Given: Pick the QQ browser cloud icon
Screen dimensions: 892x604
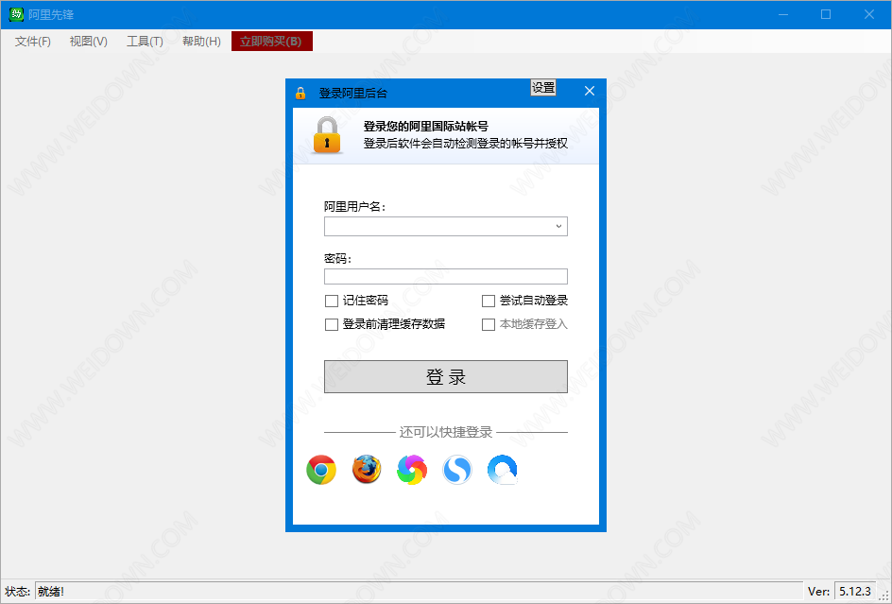Looking at the screenshot, I should [x=503, y=470].
